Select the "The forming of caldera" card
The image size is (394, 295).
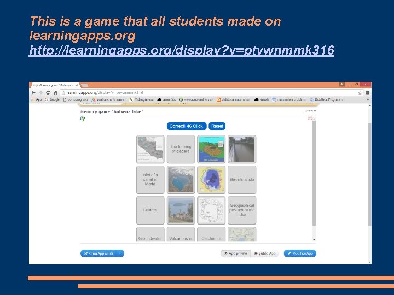pyautogui.click(x=181, y=149)
